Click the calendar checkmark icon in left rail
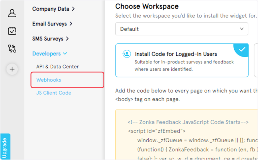258x160 pixels. 12,31
